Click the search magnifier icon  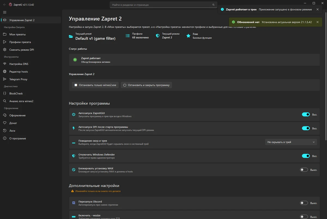213,5
